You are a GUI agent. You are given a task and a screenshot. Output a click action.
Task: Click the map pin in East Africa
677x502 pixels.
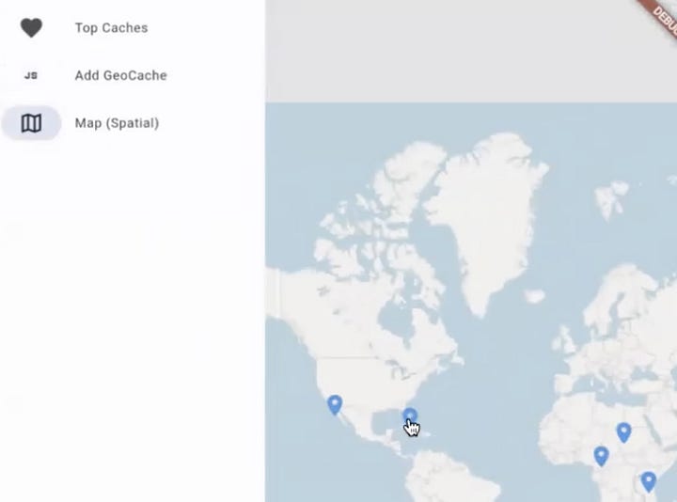pyautogui.click(x=648, y=481)
